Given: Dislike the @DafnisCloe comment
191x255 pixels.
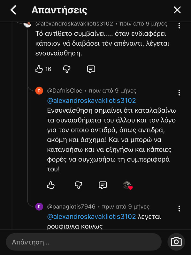Looking at the screenshot, I should 79,185.
